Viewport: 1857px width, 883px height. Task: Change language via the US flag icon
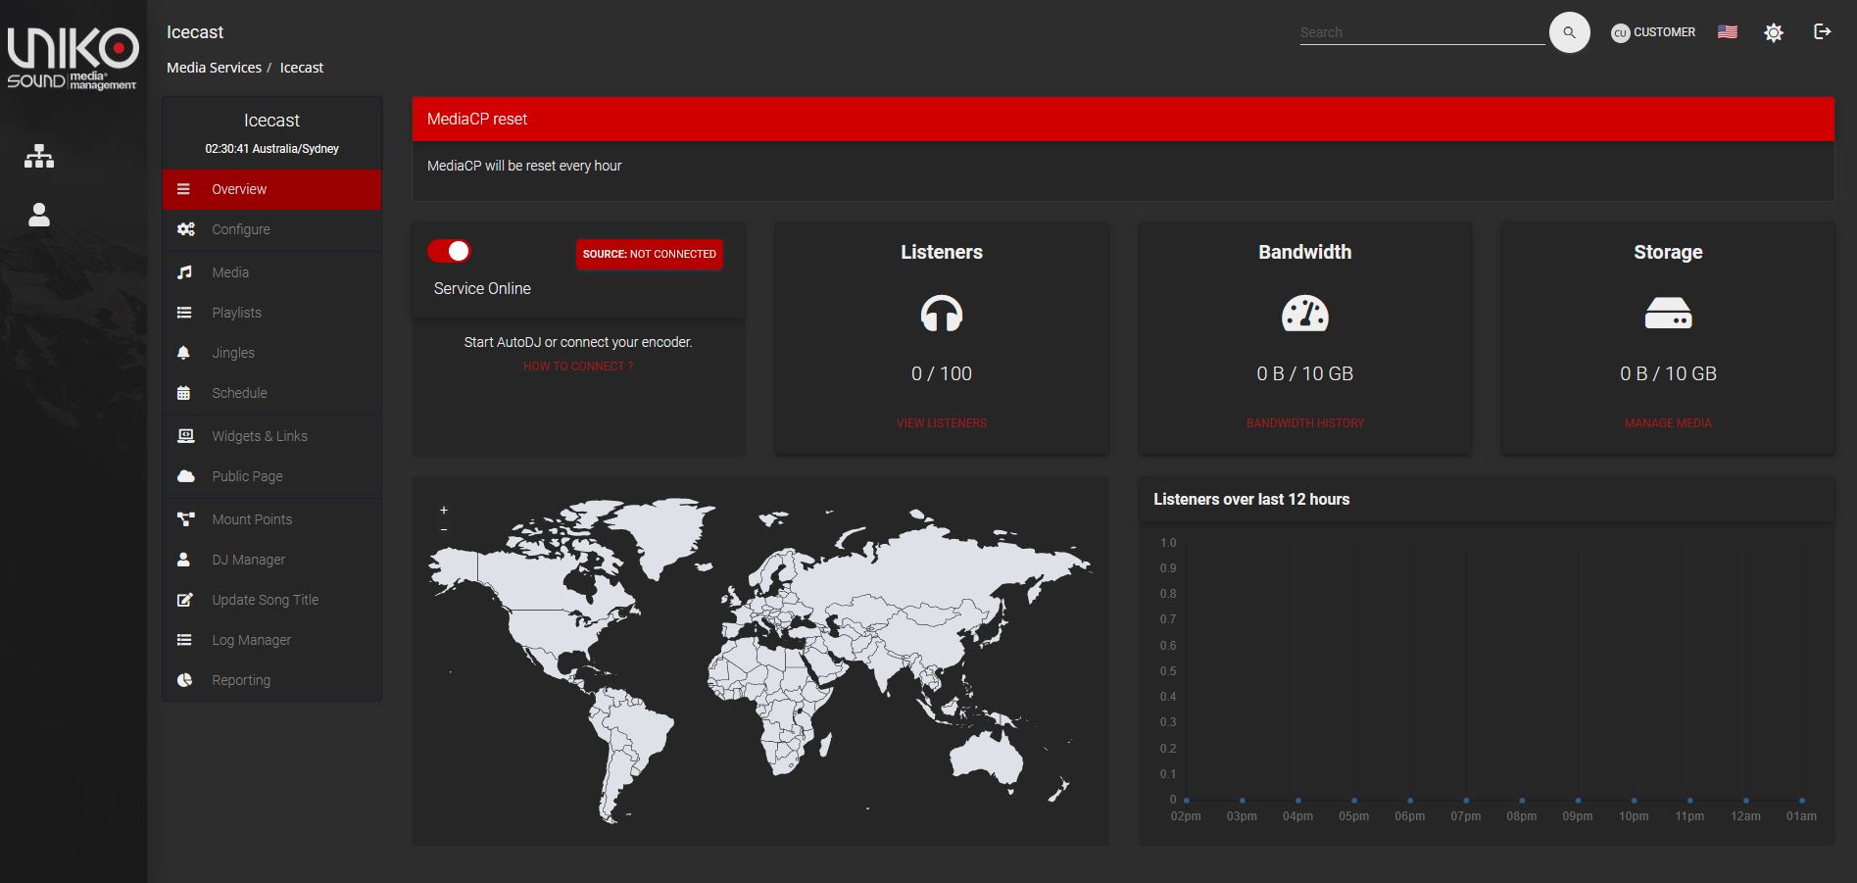click(1728, 32)
